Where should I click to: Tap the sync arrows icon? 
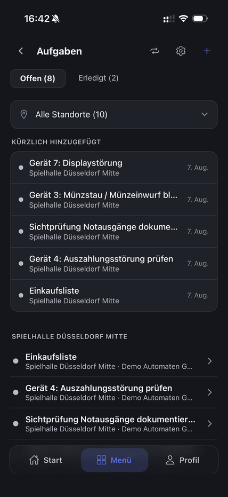[154, 51]
